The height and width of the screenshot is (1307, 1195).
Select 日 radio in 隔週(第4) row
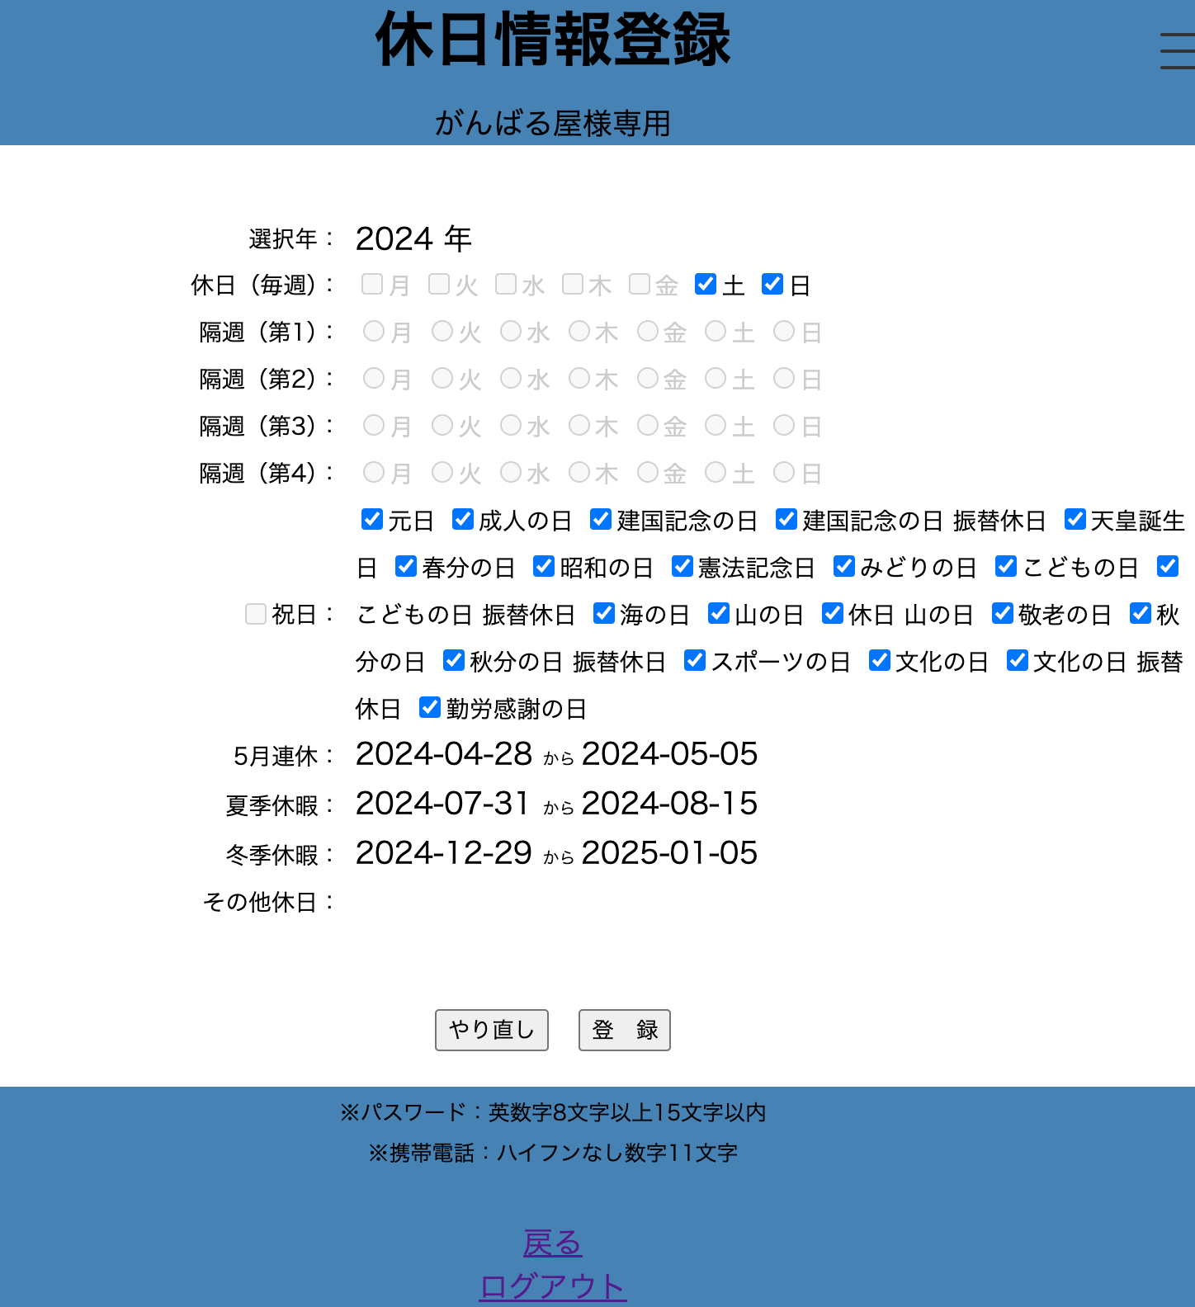click(784, 472)
